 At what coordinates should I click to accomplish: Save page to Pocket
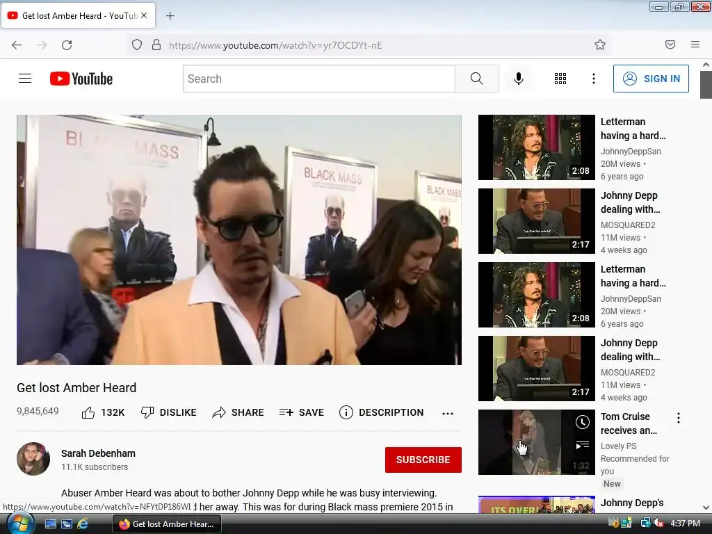pos(670,44)
